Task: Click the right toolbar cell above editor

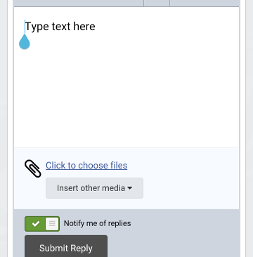Action: coord(205,3)
